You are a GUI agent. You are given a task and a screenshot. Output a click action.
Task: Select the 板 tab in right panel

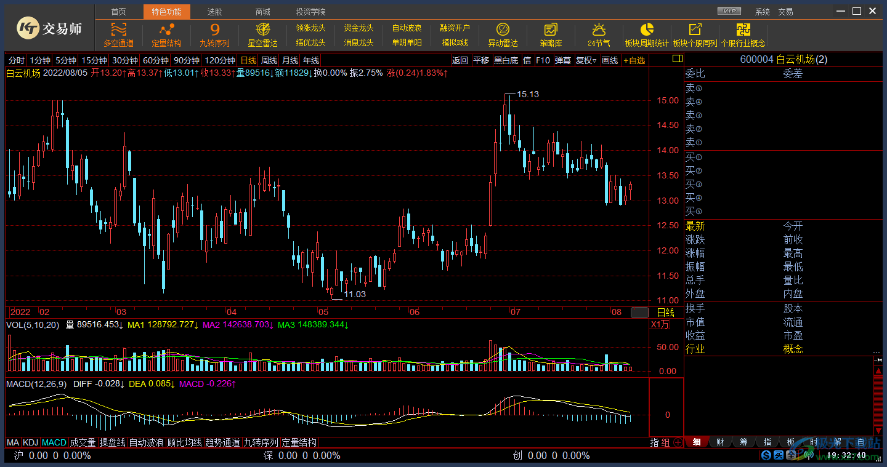click(x=790, y=442)
